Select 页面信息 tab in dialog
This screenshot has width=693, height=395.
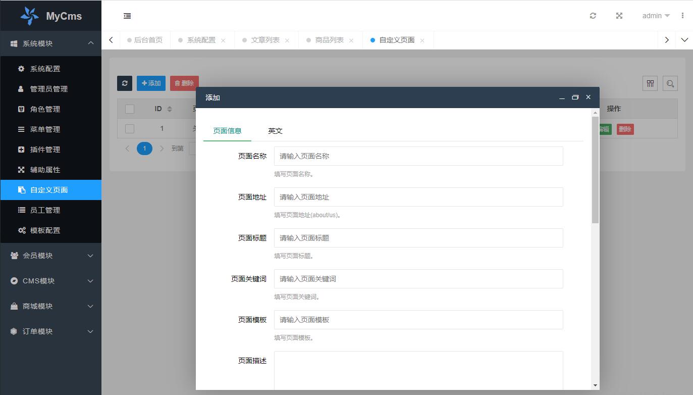coord(227,131)
